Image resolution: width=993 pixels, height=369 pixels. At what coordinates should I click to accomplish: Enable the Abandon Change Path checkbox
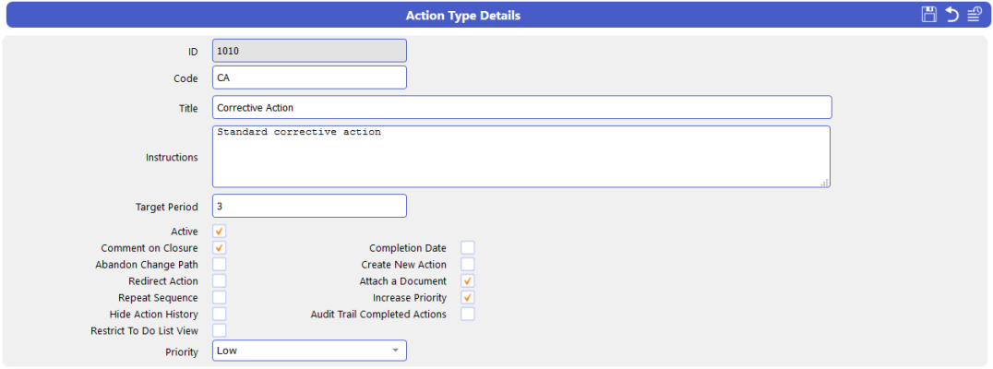219,265
